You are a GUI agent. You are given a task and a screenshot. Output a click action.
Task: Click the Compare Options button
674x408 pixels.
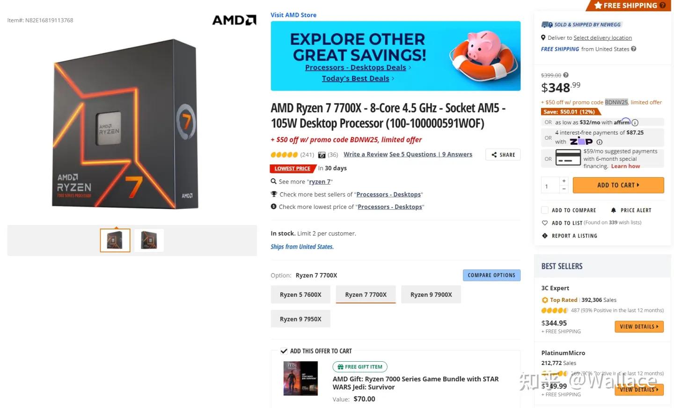coord(491,275)
